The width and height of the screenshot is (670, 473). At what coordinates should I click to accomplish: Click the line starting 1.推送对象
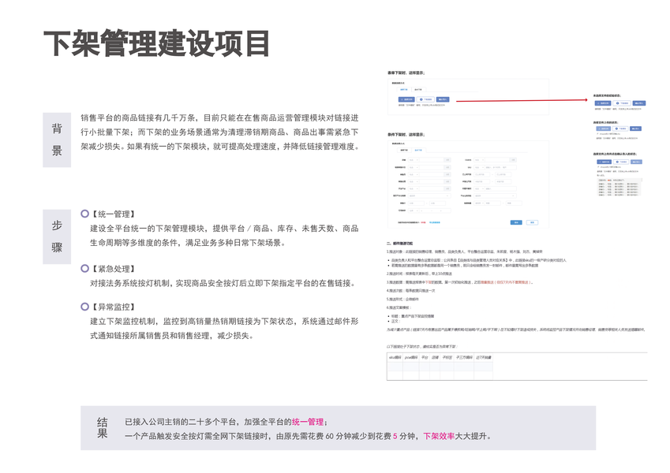coord(464,251)
